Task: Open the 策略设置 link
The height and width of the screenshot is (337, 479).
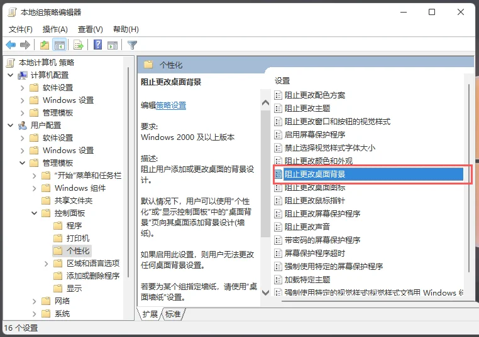Action: (x=171, y=105)
